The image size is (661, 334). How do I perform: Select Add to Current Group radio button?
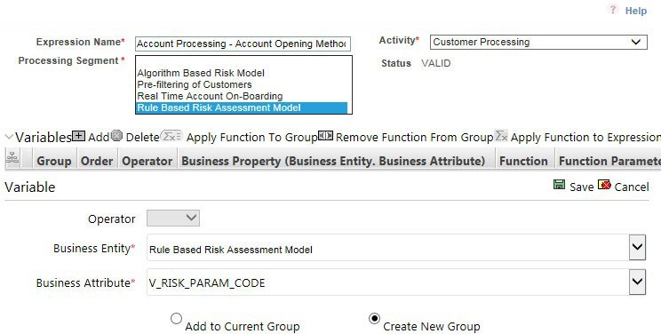tap(176, 318)
